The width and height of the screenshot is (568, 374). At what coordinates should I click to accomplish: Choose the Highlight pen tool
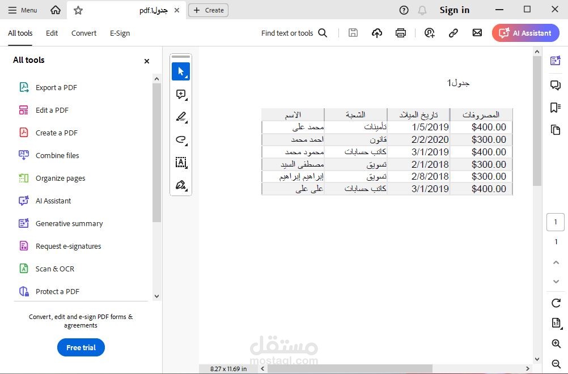pyautogui.click(x=181, y=117)
